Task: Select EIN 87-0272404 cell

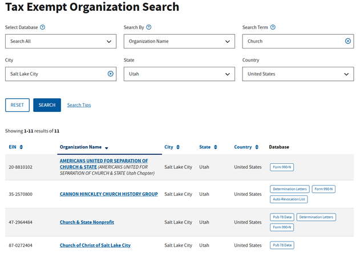Action: (21, 245)
